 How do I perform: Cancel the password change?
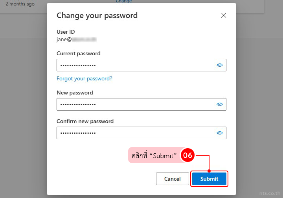[x=172, y=179]
